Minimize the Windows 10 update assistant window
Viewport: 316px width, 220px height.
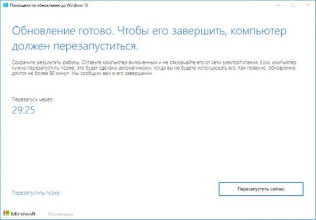[278, 5]
